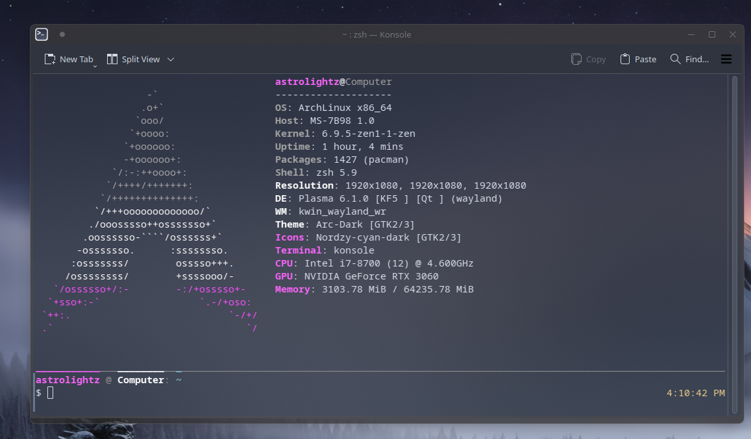Screen dimensions: 751x439
Task: Click the astrolightz@Computer header text
Action: [x=333, y=82]
